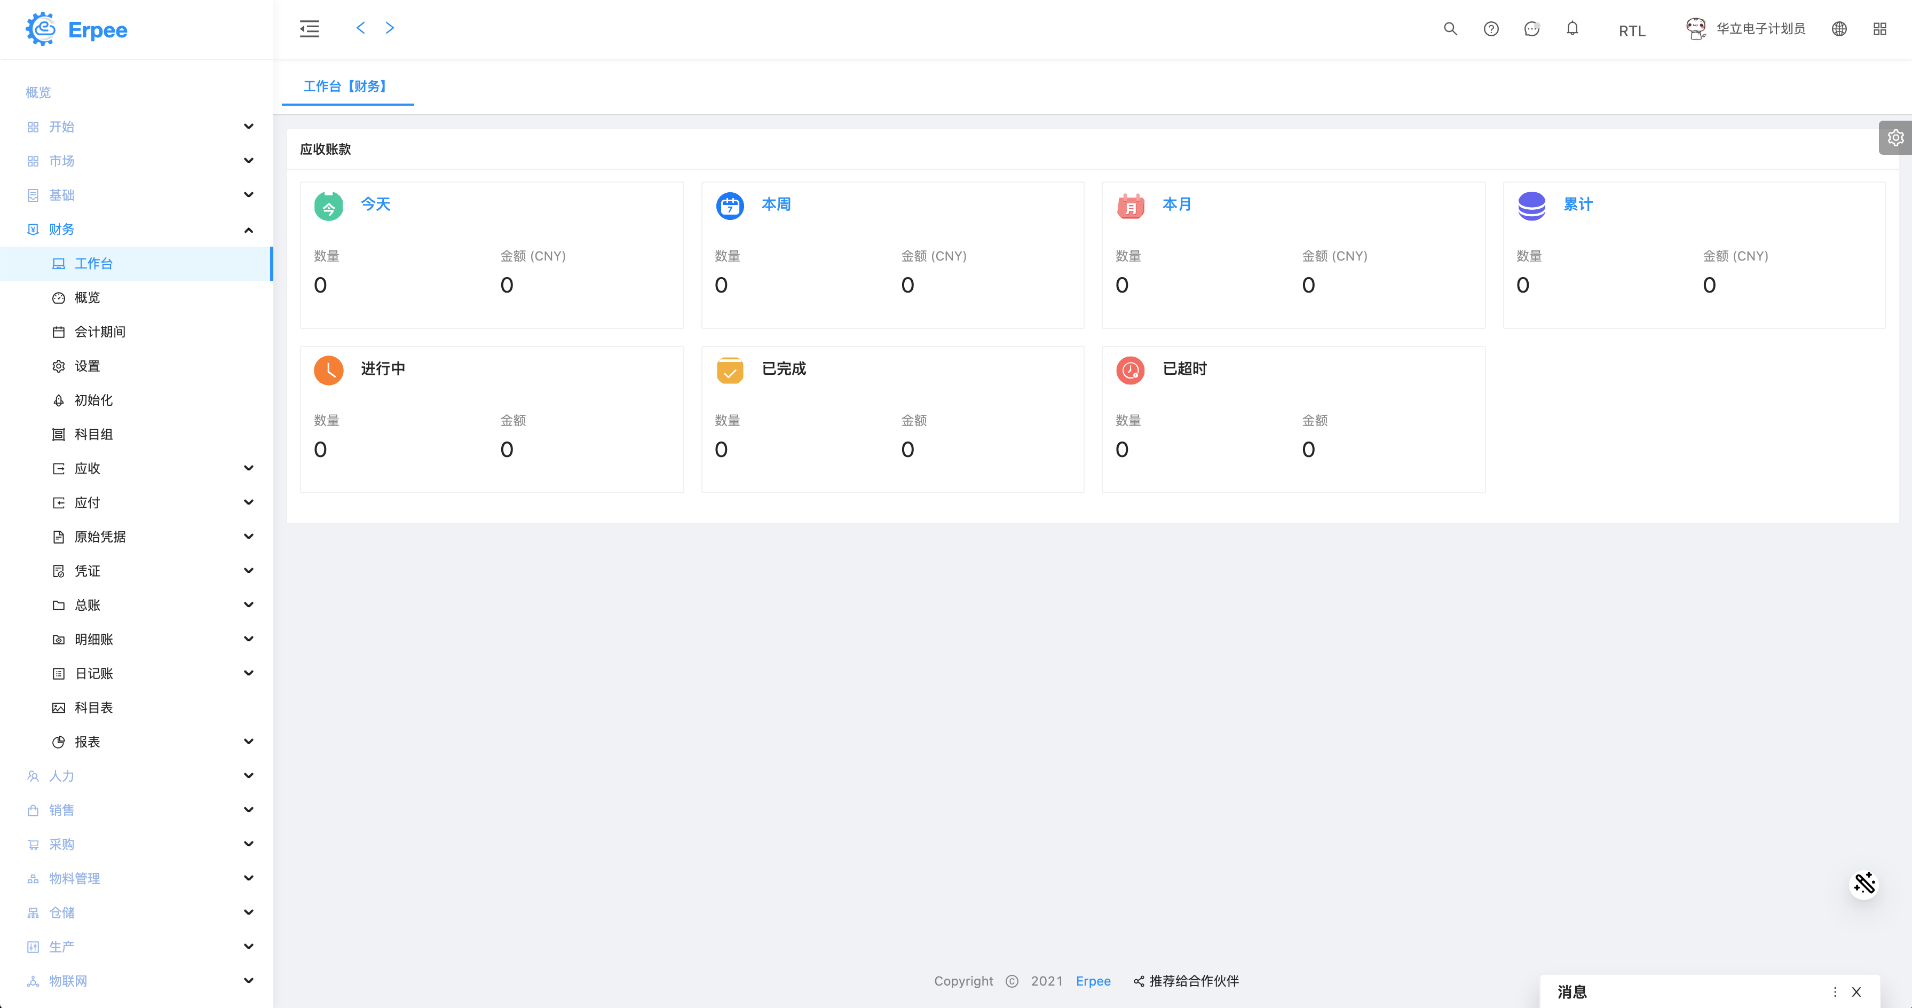Open 会计期间 in the sidebar
The width and height of the screenshot is (1912, 1008).
99,332
